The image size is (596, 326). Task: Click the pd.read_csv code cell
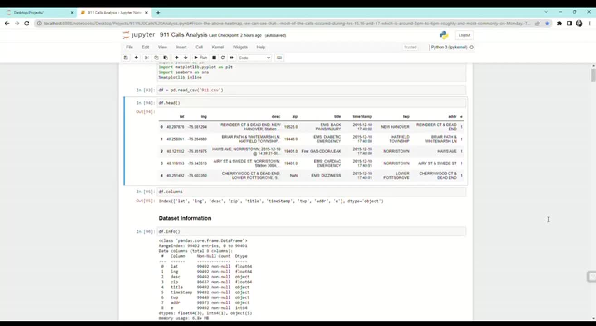click(311, 90)
